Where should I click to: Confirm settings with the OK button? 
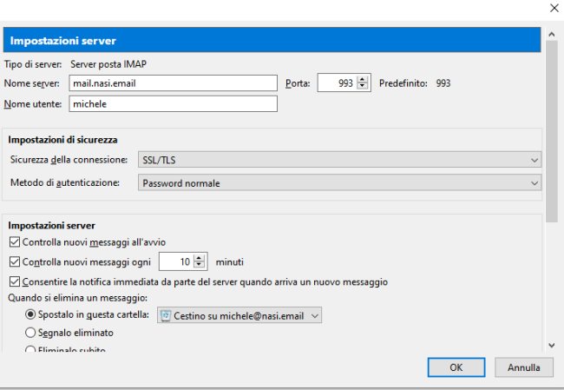click(x=456, y=367)
